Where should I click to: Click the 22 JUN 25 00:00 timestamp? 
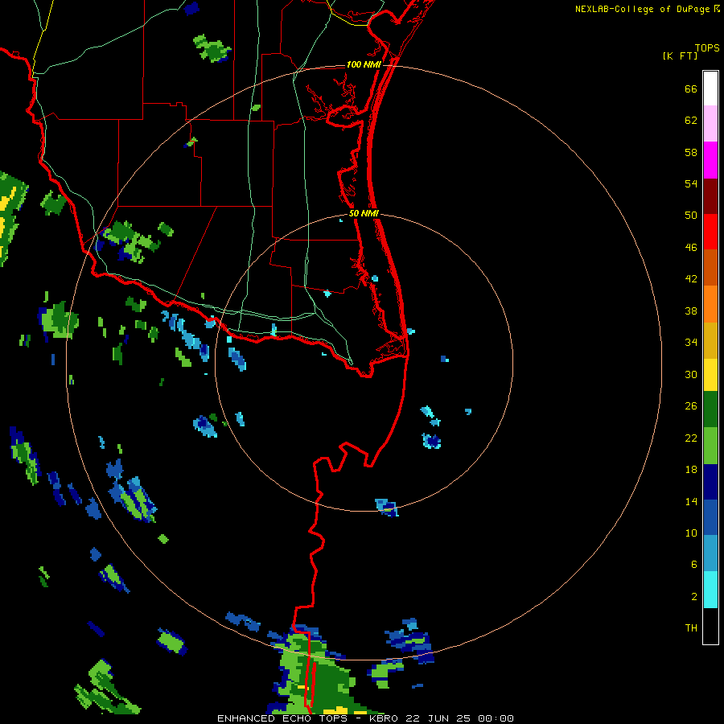click(x=459, y=718)
